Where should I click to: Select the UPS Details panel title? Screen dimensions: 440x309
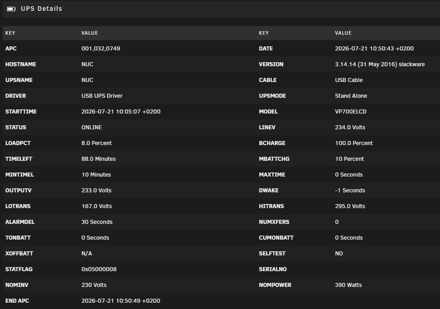(x=41, y=9)
